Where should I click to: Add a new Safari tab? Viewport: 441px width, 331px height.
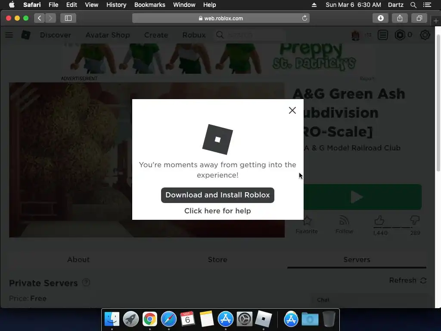(x=436, y=21)
